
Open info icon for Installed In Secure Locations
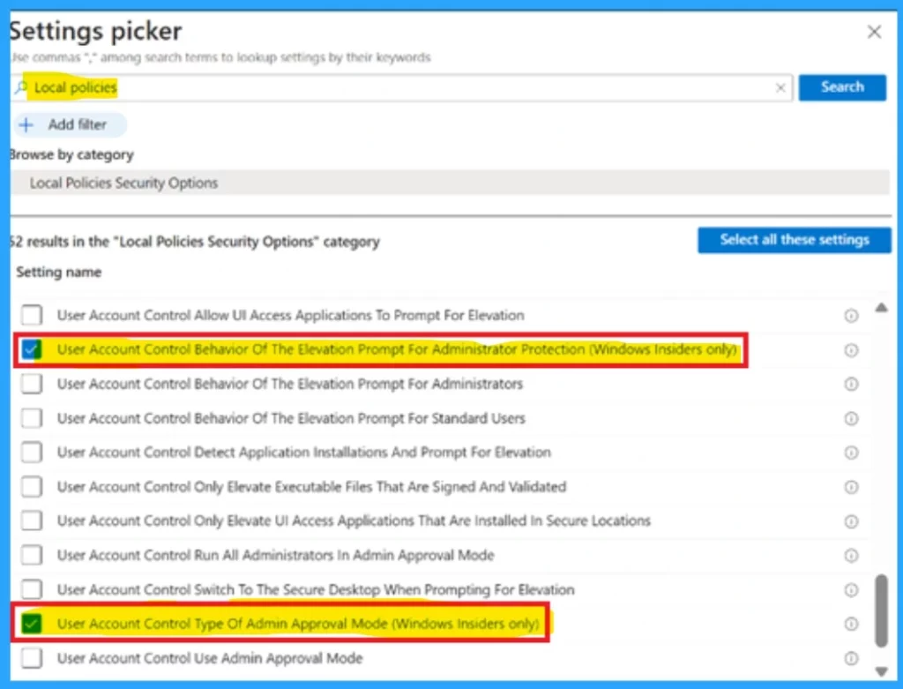pos(851,521)
